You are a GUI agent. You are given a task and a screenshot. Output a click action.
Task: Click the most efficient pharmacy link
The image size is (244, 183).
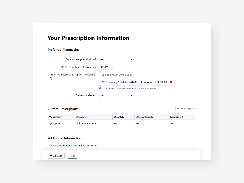144,88
